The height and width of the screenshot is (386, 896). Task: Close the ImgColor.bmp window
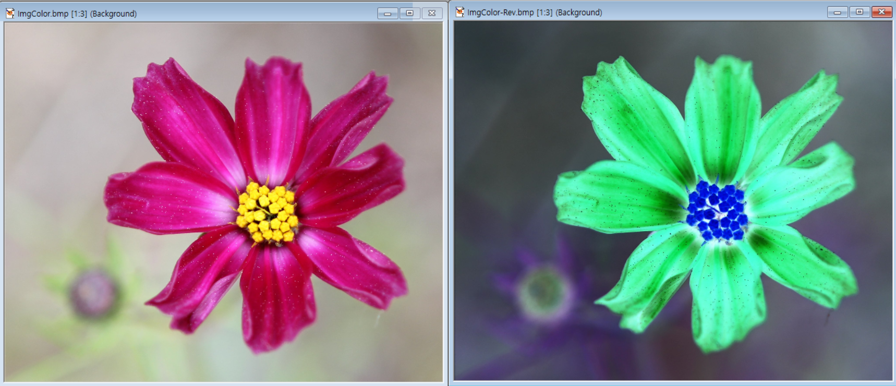point(432,14)
